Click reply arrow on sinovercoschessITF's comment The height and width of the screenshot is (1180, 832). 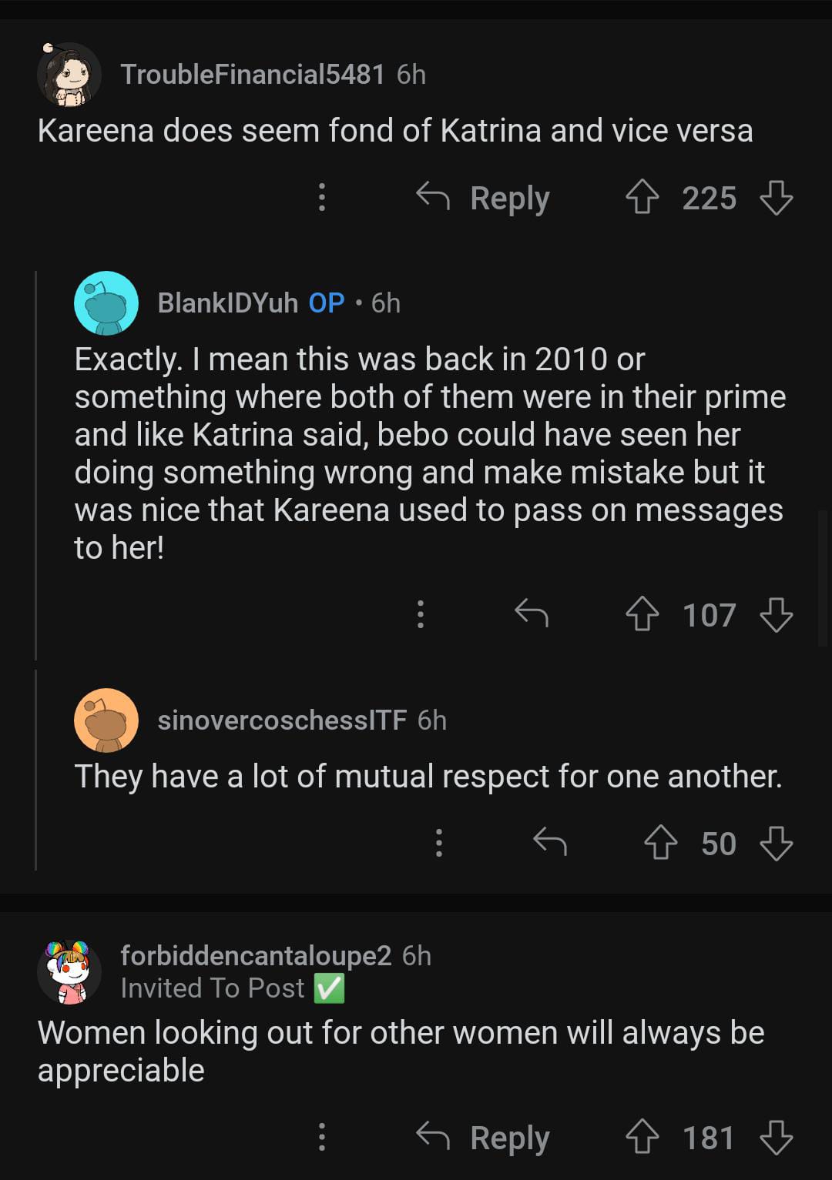(x=550, y=843)
